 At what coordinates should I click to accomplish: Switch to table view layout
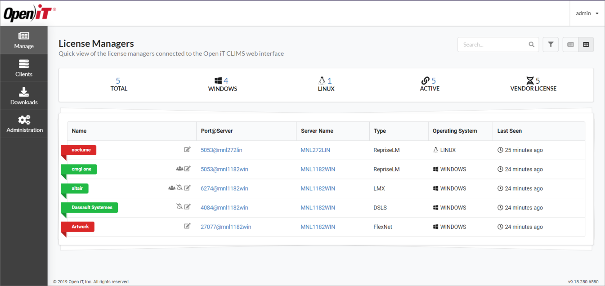[x=586, y=45]
